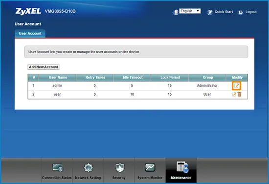Image resolution: width=269 pixels, height=184 pixels.
Task: Click the Quick Start link text
Action: (x=224, y=12)
